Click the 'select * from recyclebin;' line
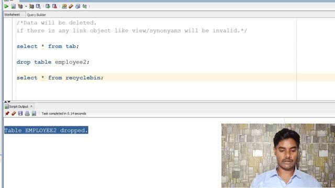 tap(60, 78)
